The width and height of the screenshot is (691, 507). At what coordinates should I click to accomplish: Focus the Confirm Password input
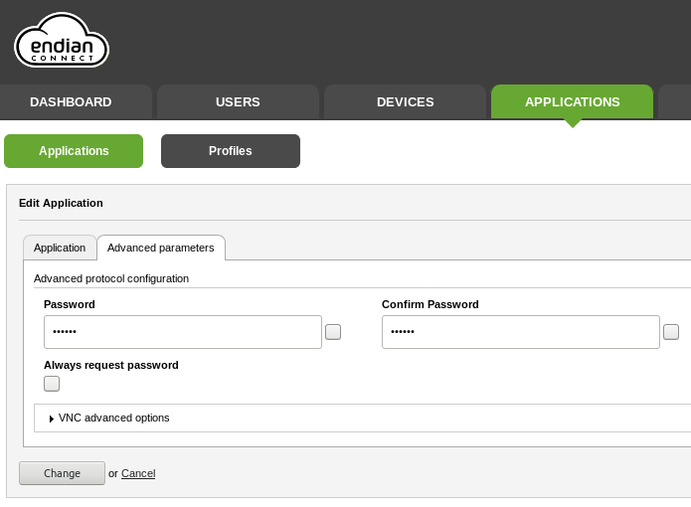(520, 332)
